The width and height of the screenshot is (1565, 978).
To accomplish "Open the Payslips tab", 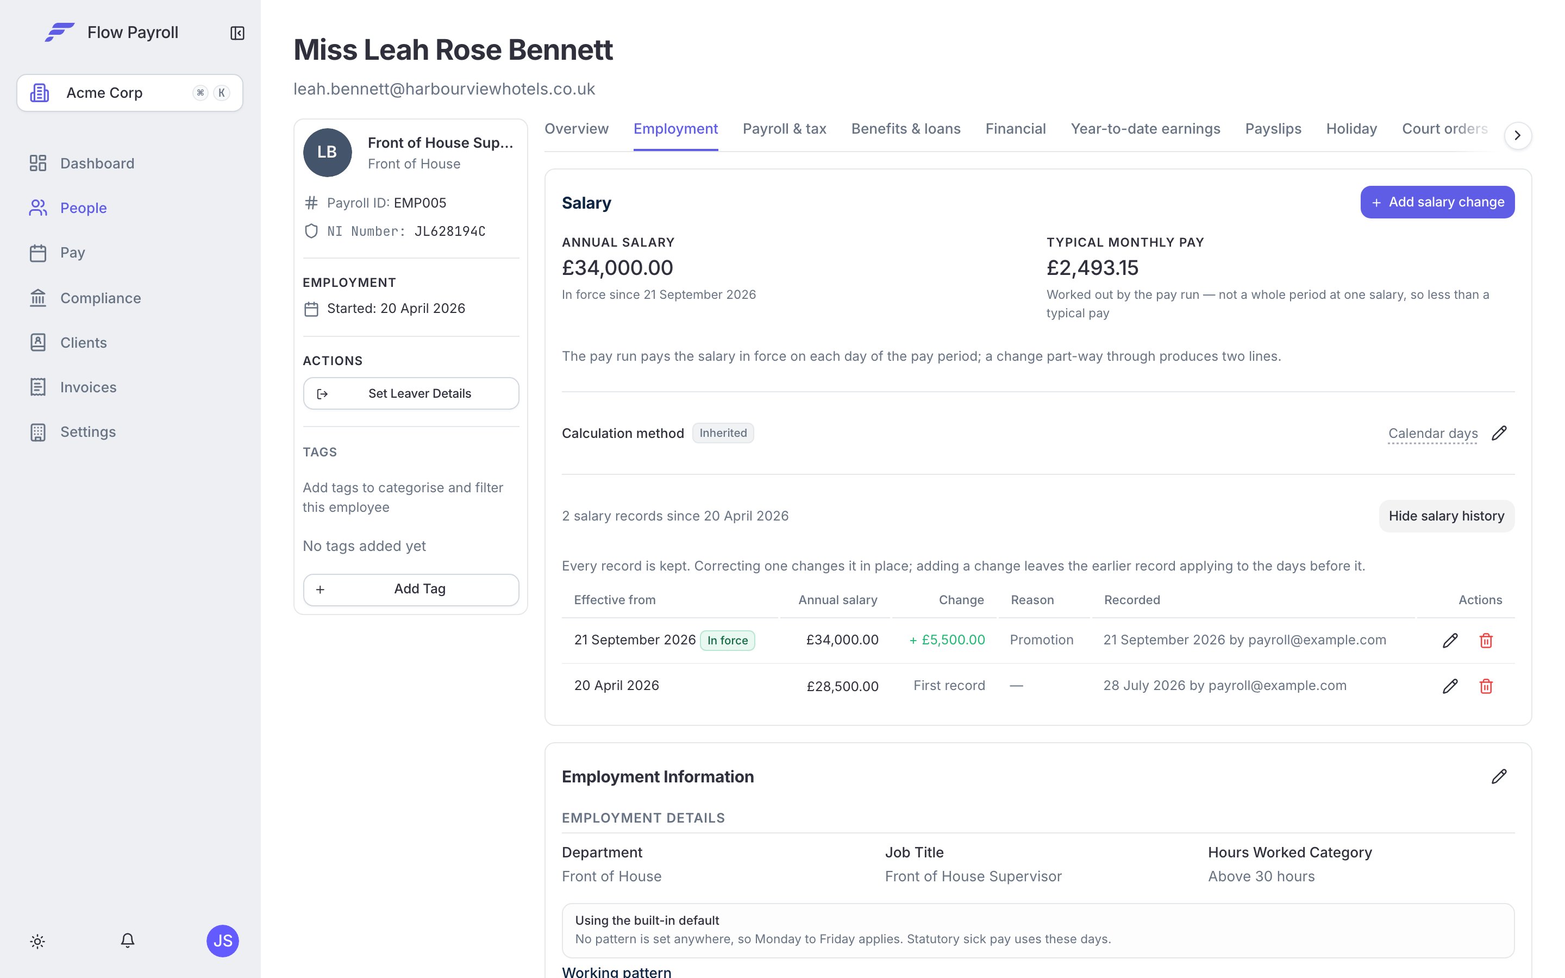I will (x=1273, y=129).
